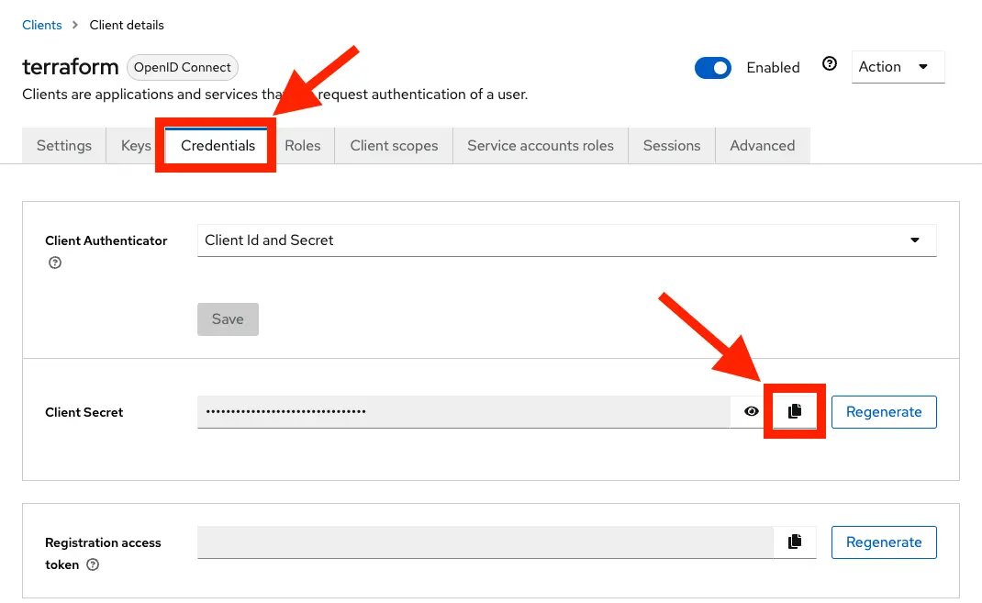
Task: Toggle the Enabled switch off
Action: click(713, 67)
